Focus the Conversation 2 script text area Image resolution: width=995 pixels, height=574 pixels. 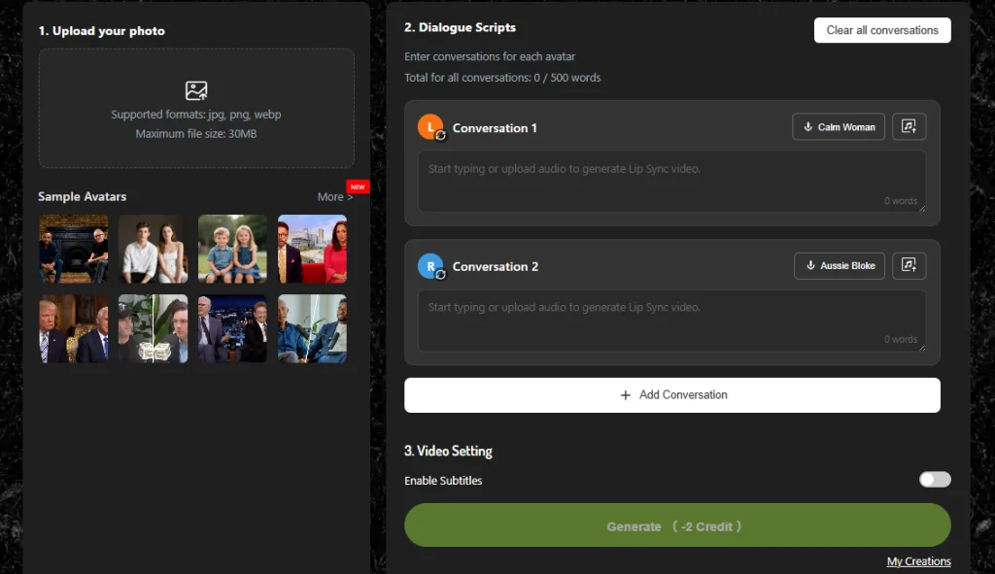click(x=670, y=320)
